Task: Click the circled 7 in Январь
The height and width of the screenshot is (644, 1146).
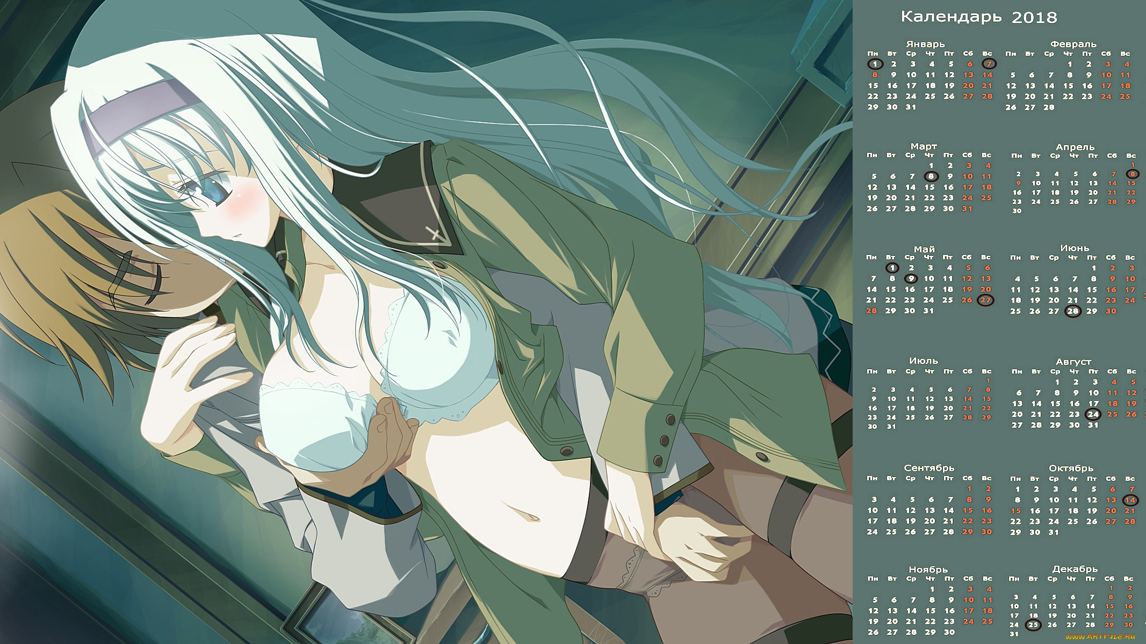Action: tap(989, 64)
